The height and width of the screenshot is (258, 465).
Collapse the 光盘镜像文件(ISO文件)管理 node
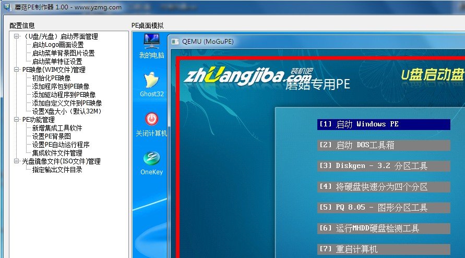16,161
